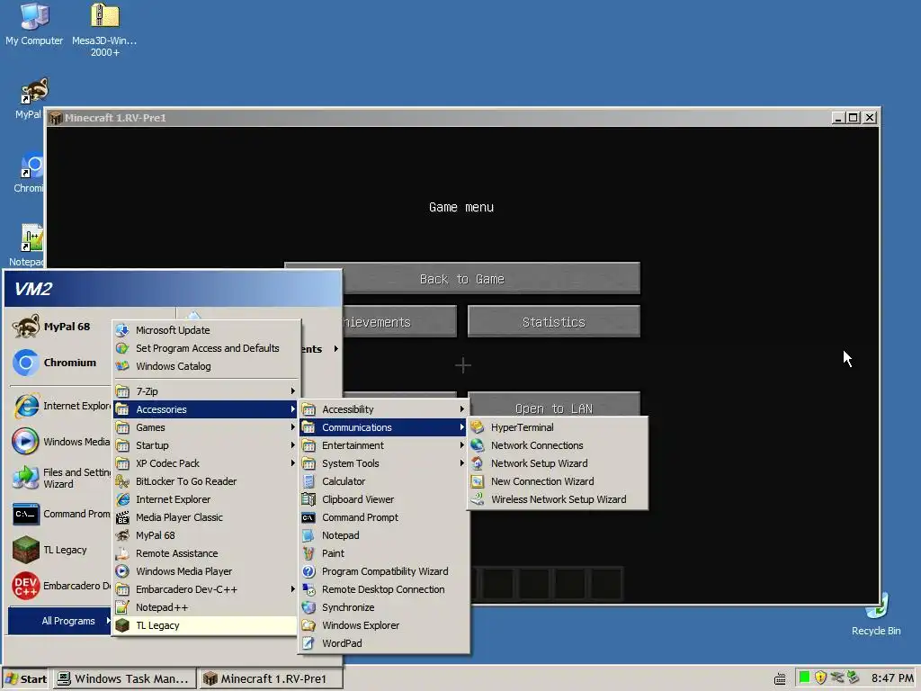
Task: Click the Statistics button in Minecraft
Action: coord(554,321)
